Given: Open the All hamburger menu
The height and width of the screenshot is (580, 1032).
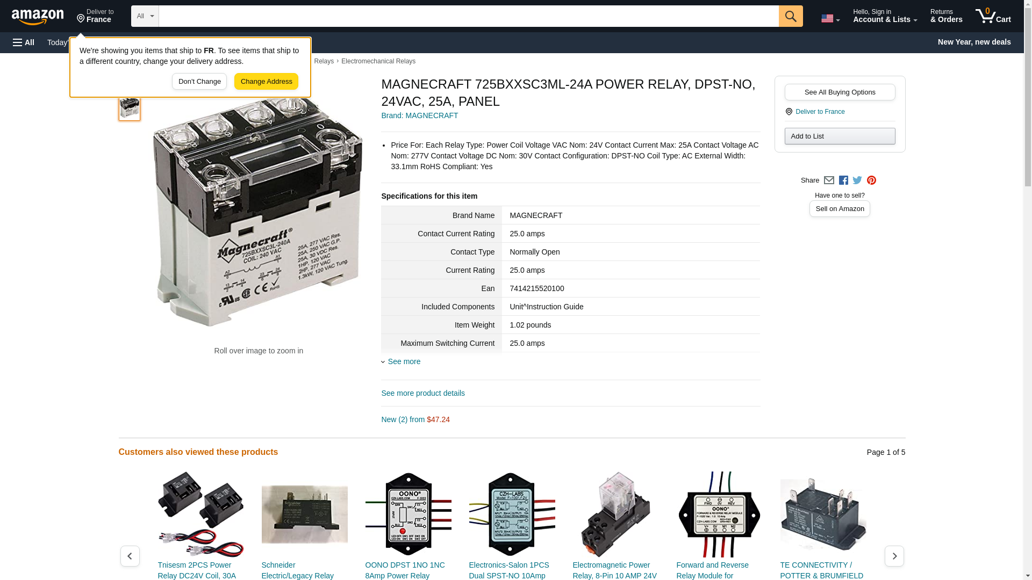Looking at the screenshot, I should [24, 42].
